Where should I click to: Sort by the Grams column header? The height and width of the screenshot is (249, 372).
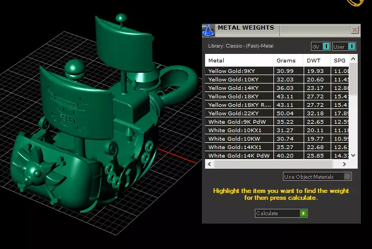click(288, 61)
